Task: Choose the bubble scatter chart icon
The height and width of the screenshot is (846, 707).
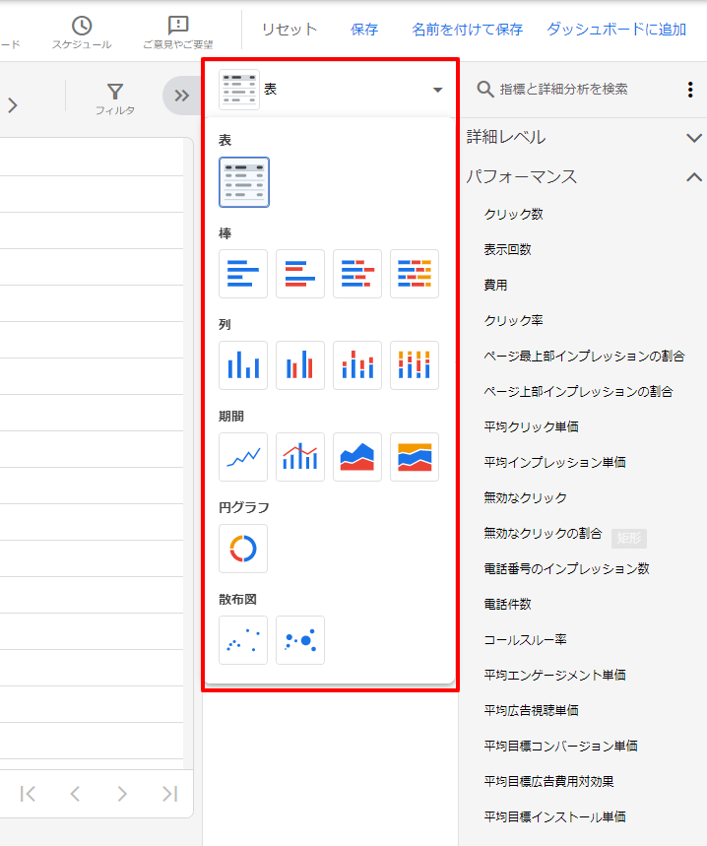Action: pos(300,640)
